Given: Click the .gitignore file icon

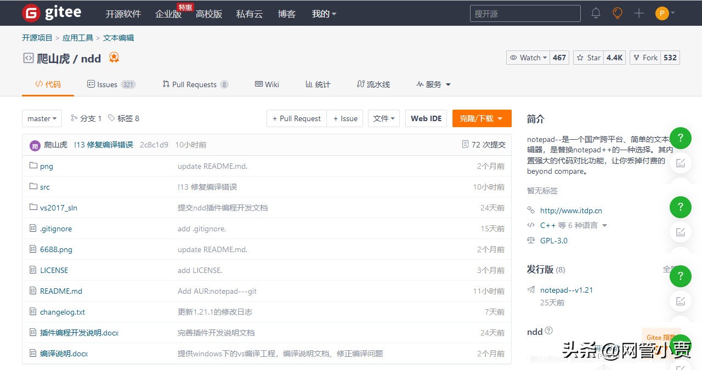Looking at the screenshot, I should coord(33,228).
